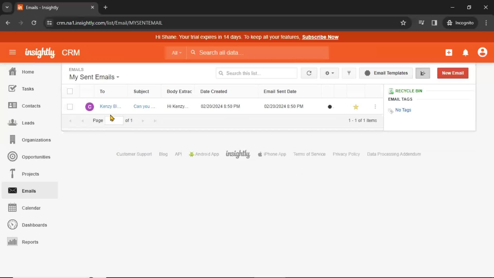Click the Subscribe Now link
Screen dimensions: 494x278
[320, 37]
